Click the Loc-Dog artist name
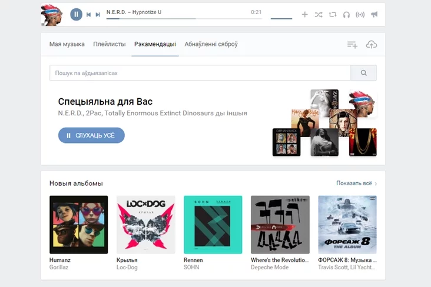 tap(127, 267)
